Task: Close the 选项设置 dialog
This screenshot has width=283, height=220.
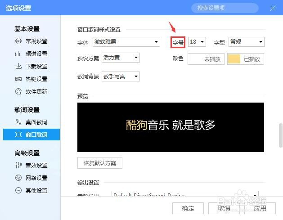Action: (273, 8)
